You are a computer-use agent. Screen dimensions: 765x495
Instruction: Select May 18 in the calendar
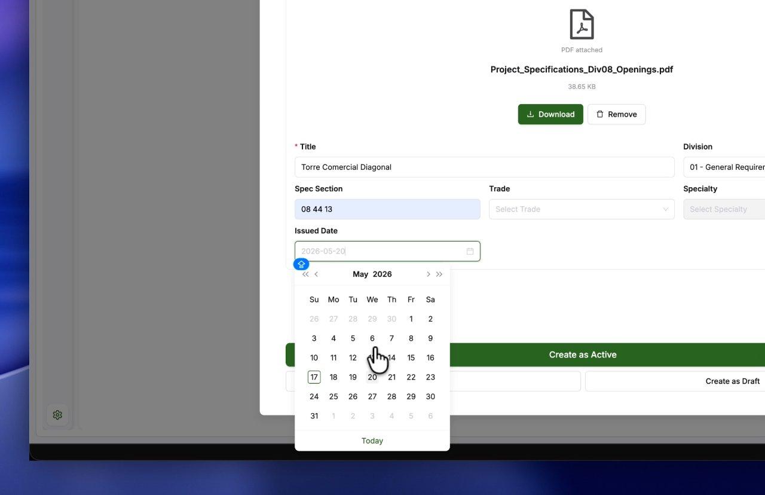click(333, 377)
